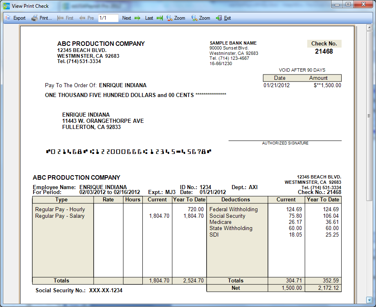Close the View Print Check window

362,4
